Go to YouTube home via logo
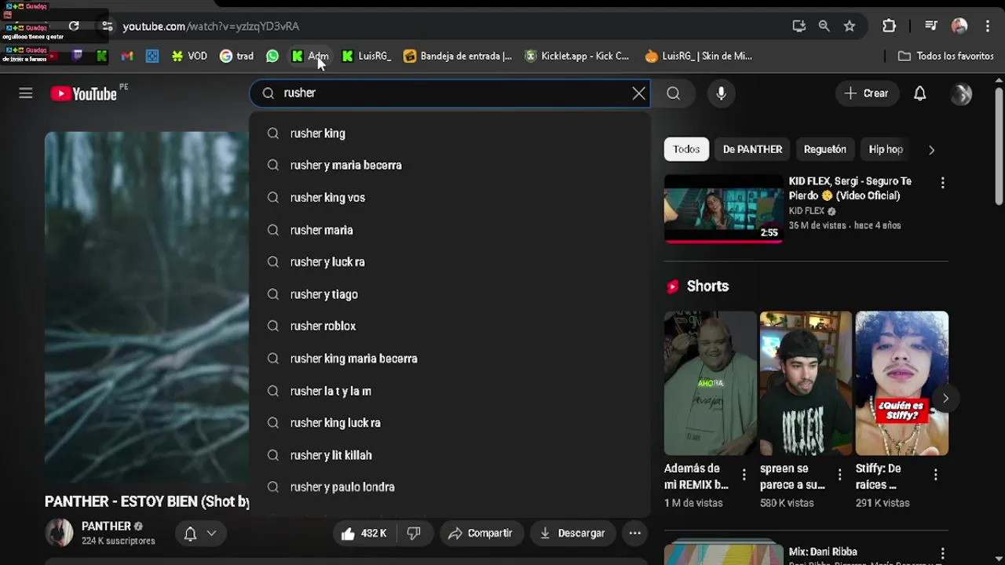The image size is (1005, 565). pyautogui.click(x=84, y=93)
